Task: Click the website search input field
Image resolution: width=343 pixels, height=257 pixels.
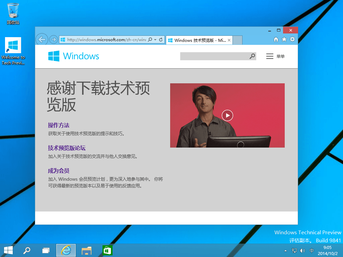Action: (x=214, y=56)
